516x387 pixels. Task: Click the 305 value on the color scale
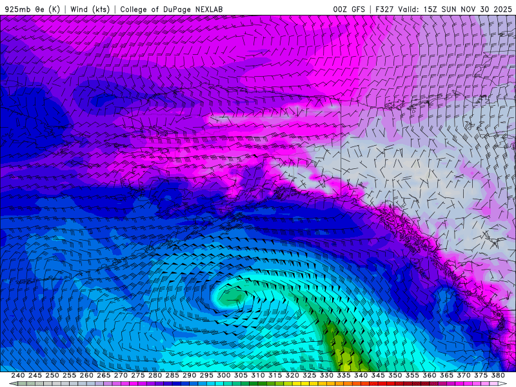(x=241, y=375)
